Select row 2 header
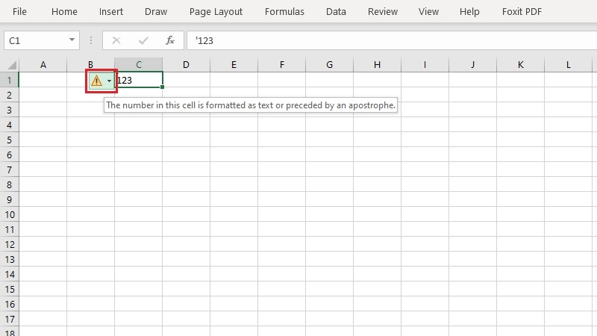The image size is (597, 336). [9, 95]
